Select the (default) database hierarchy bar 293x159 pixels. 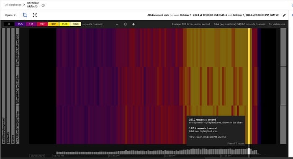tap(8, 86)
